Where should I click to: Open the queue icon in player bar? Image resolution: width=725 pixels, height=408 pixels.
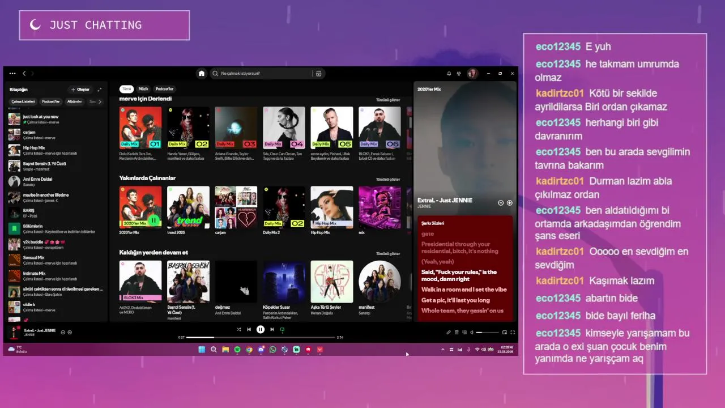click(x=457, y=333)
